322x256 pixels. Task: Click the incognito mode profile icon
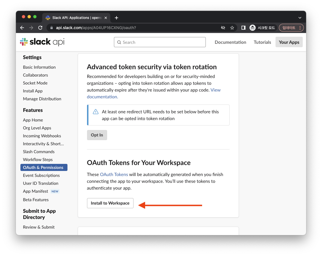(252, 28)
